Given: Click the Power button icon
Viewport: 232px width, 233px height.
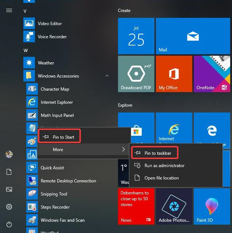Looking at the screenshot, I should coord(9,224).
